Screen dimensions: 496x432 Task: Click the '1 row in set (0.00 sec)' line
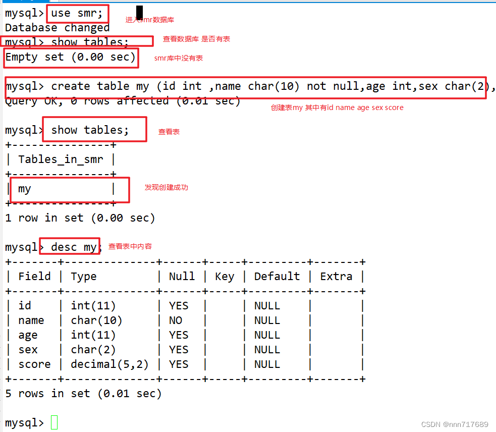coord(80,218)
